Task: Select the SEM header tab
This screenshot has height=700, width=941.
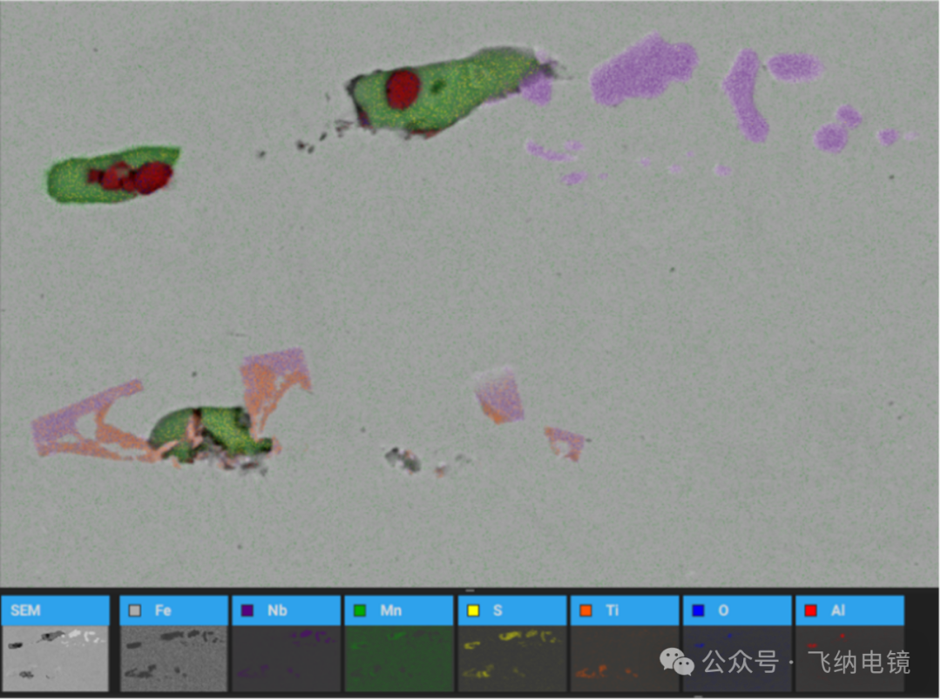Action: pos(55,610)
